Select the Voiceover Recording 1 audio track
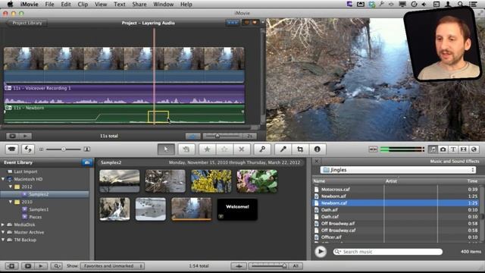The image size is (485, 273). (x=124, y=94)
